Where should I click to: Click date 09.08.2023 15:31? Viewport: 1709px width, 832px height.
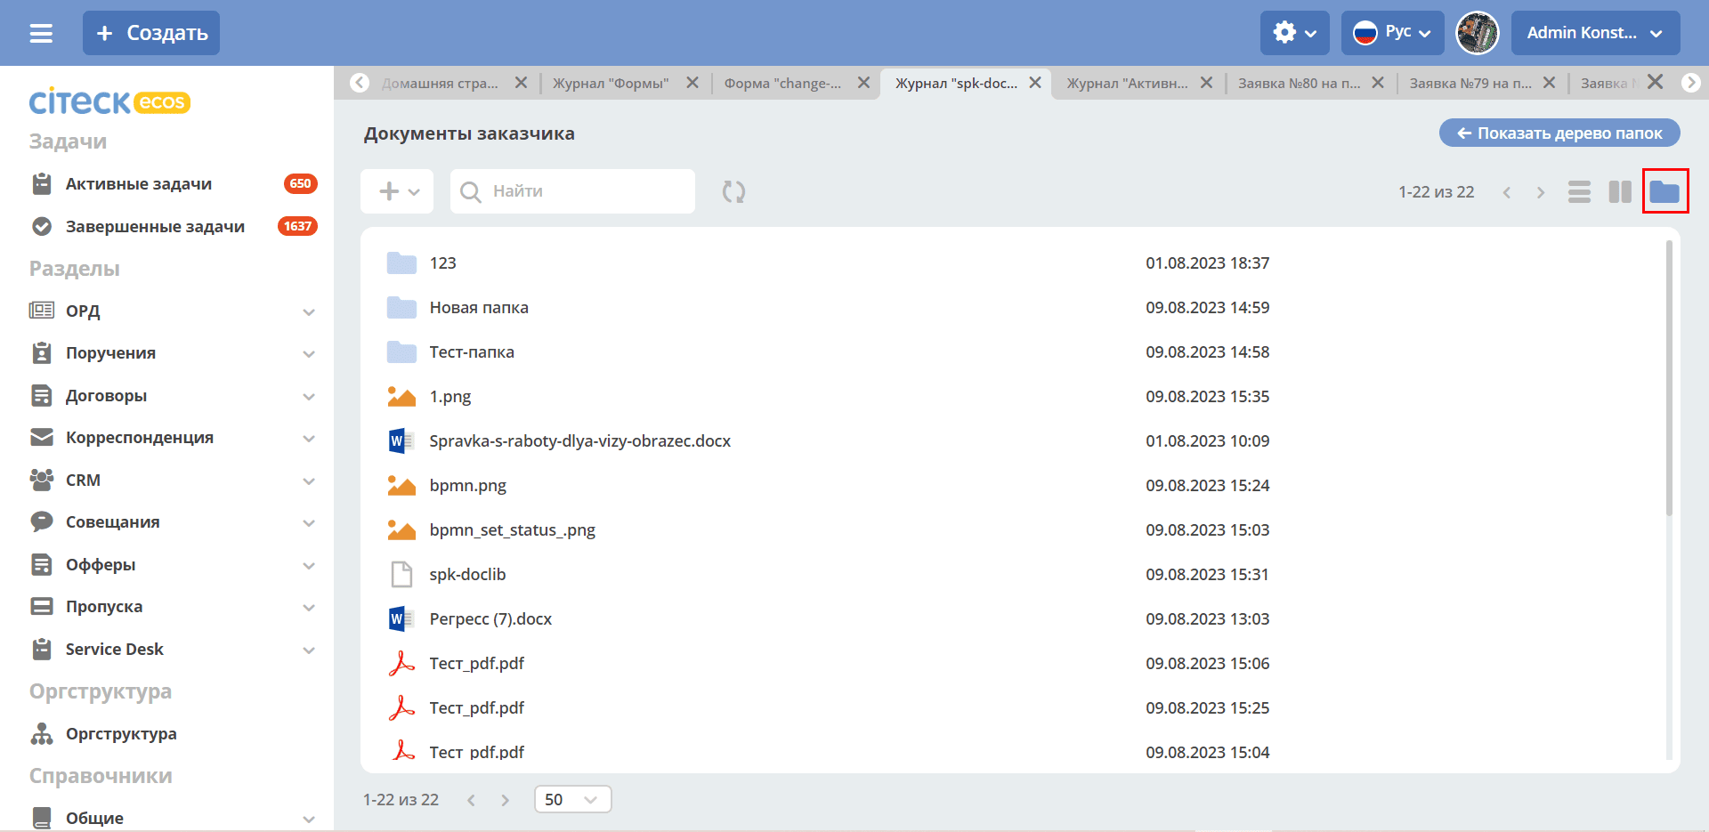coord(1207,575)
